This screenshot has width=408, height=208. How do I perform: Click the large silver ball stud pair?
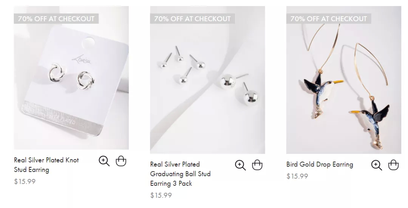point(239,88)
